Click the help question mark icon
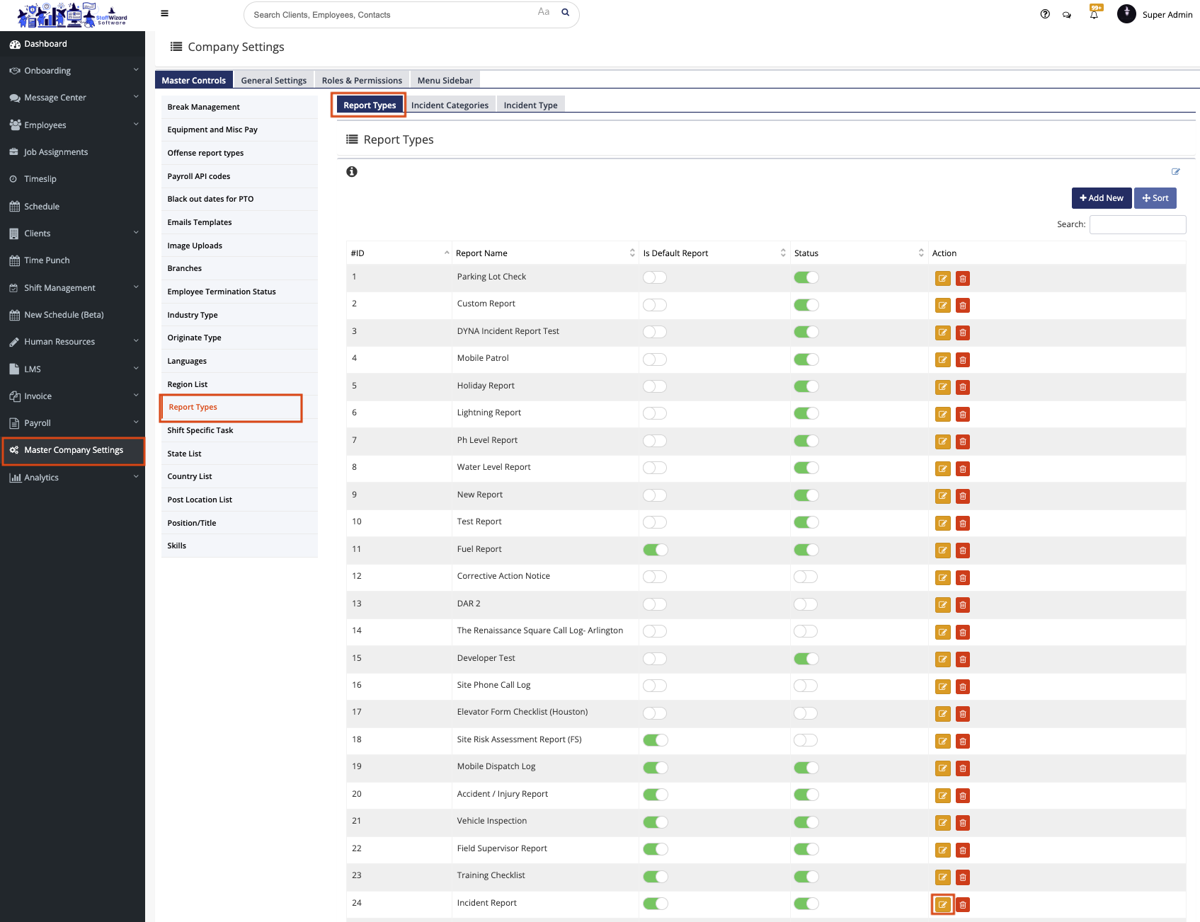The image size is (1200, 922). (x=1045, y=14)
